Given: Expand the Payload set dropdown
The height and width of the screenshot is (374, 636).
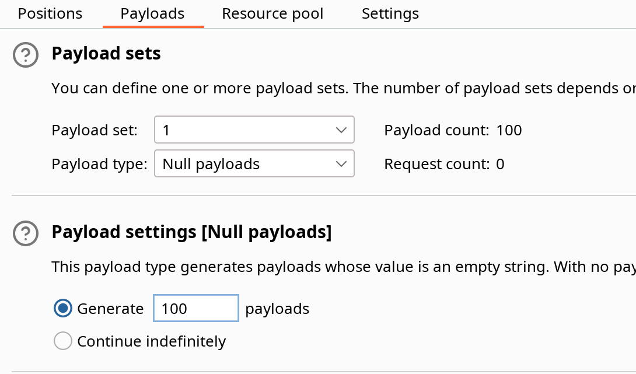Looking at the screenshot, I should [x=254, y=130].
